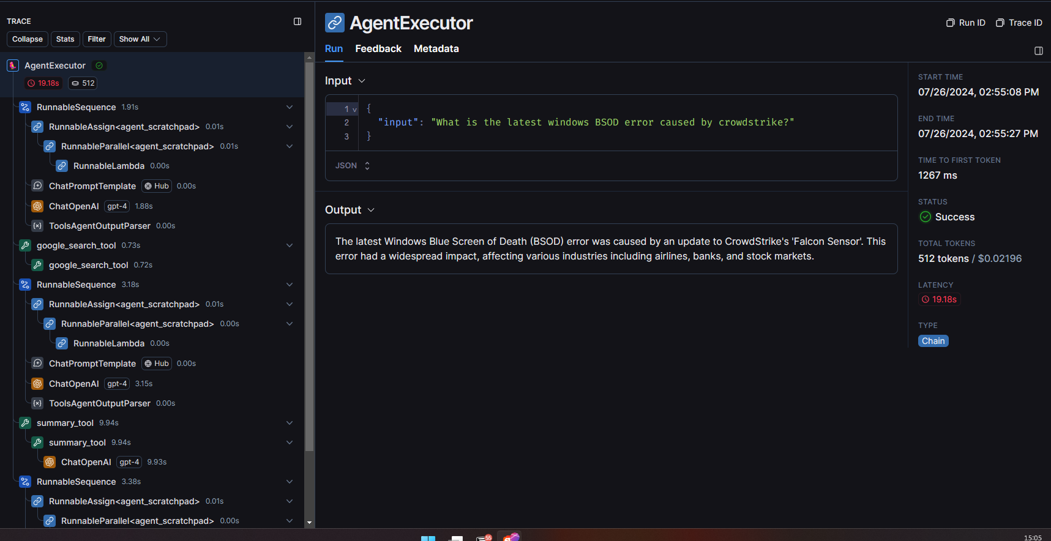
Task: Click the Collapse button
Action: [x=28, y=39]
